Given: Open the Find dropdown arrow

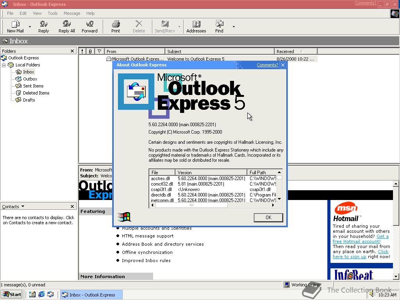Looking at the screenshot, I should [x=234, y=27].
